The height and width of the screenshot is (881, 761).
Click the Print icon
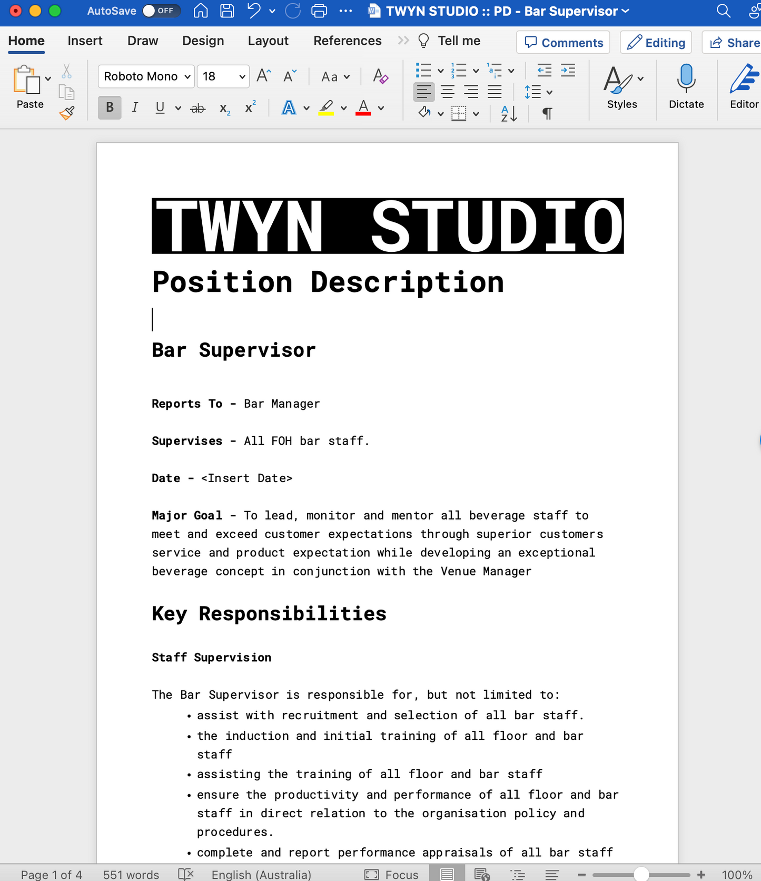point(319,11)
